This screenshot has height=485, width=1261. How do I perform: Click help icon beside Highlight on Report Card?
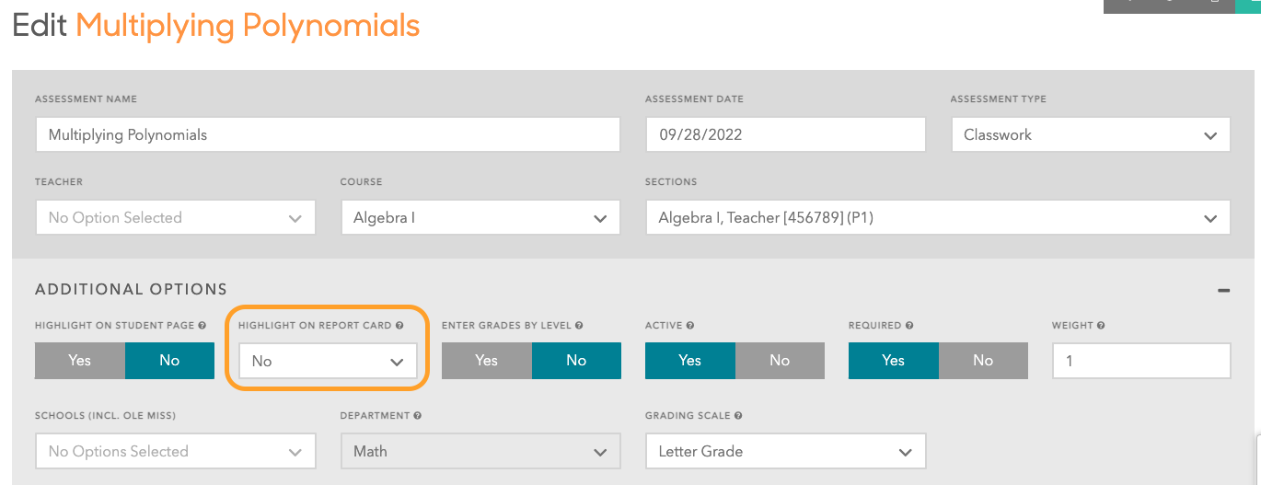(x=400, y=326)
